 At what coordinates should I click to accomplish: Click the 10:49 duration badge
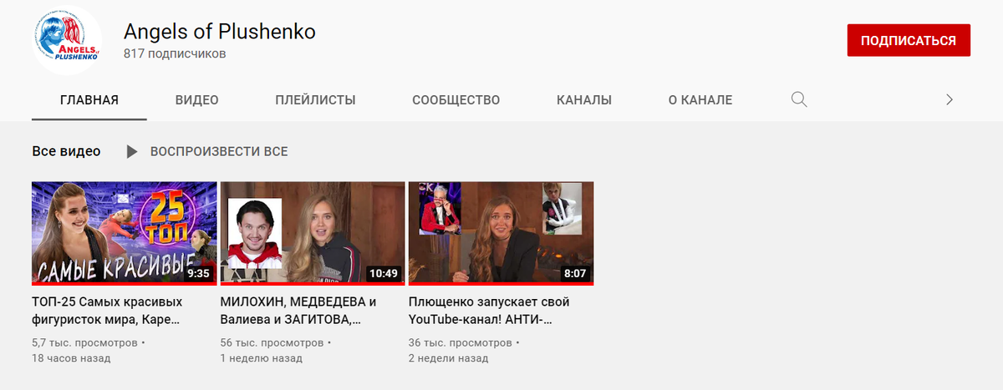tap(384, 273)
